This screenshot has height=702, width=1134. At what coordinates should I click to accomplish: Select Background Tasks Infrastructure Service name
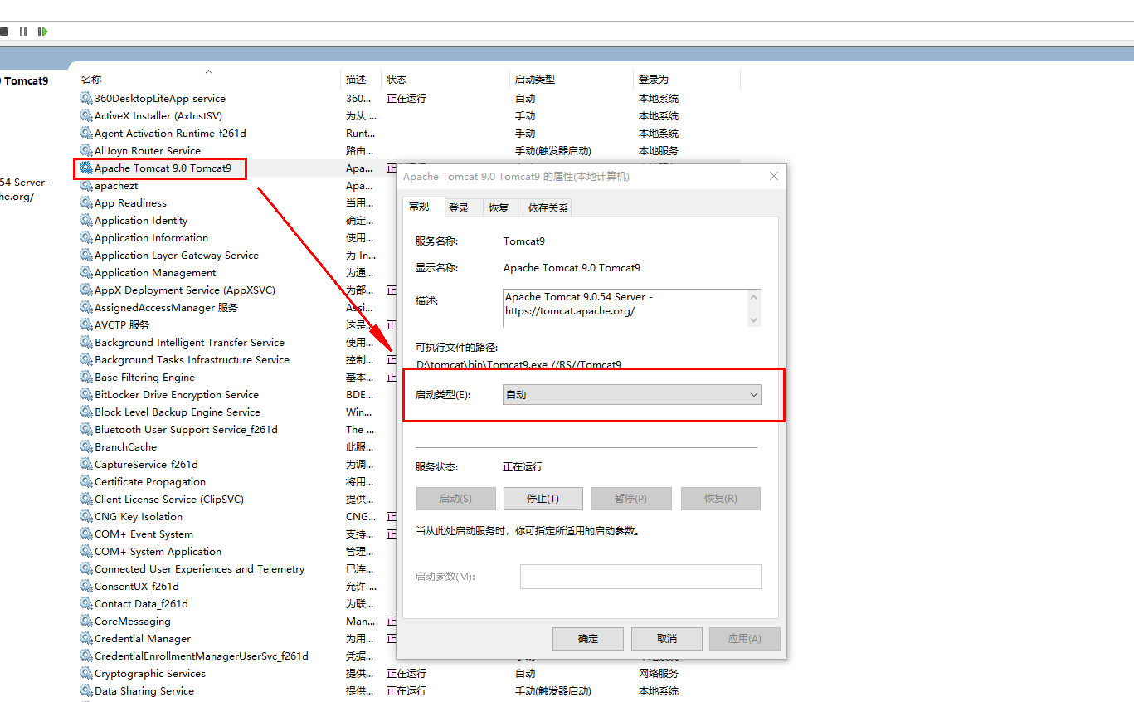(192, 359)
